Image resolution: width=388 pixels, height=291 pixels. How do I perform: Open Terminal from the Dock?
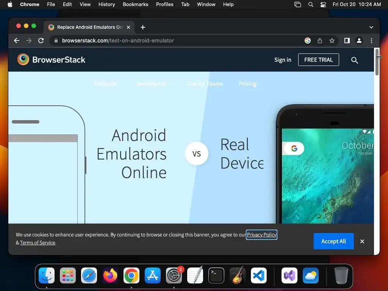216,275
